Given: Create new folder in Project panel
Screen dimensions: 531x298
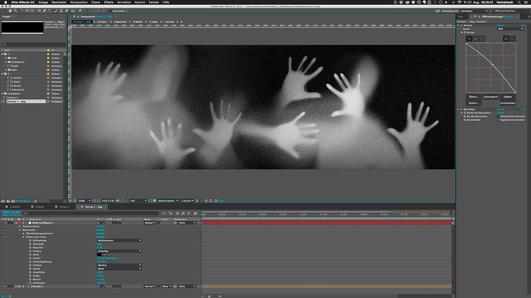Looking at the screenshot, I should click(x=8, y=201).
